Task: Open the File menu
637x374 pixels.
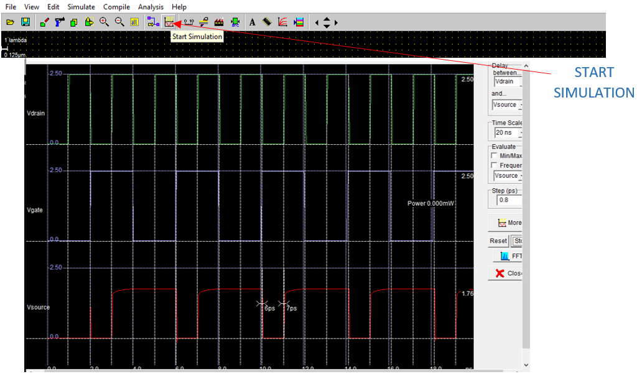Action: click(11, 7)
